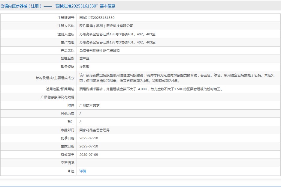
Task: Click the 生效日期 value 2025-07-10
Action: tap(89, 146)
